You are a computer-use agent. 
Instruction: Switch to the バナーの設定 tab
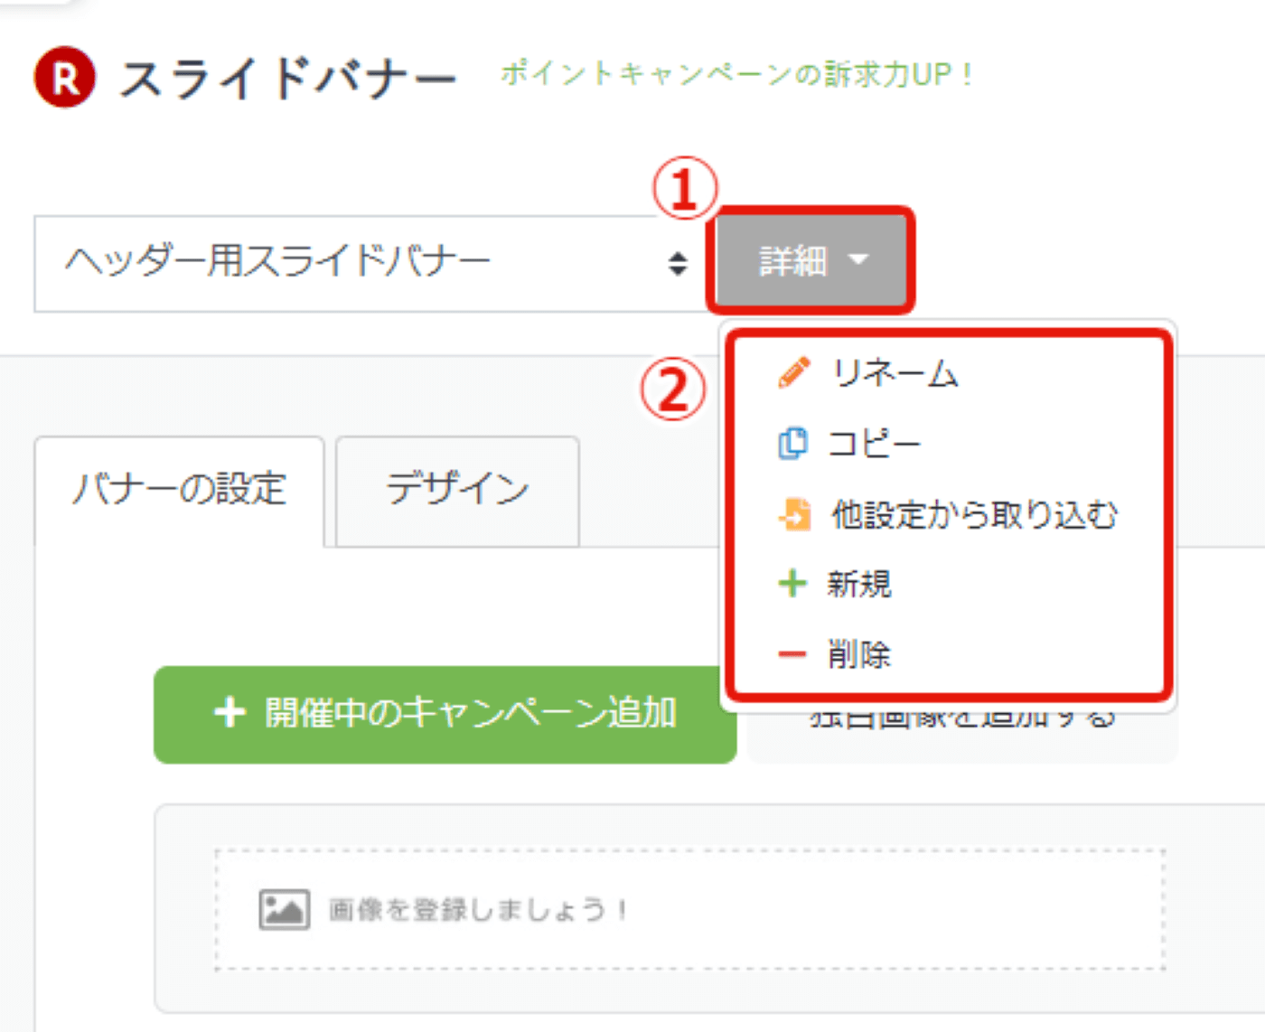click(179, 491)
